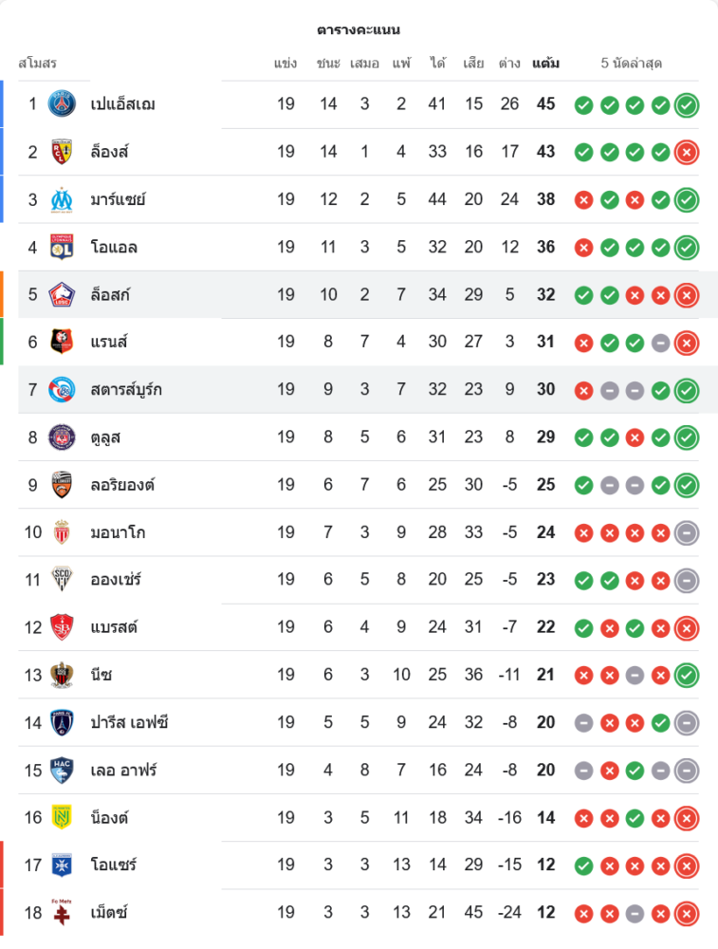Click the สโมสร club column header

click(x=38, y=64)
